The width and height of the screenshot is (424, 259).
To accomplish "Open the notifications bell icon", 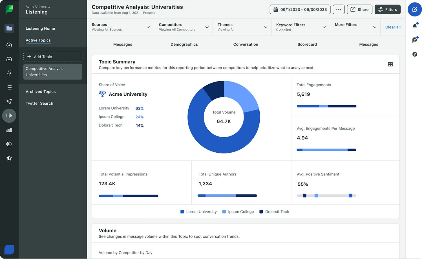I will point(414,26).
